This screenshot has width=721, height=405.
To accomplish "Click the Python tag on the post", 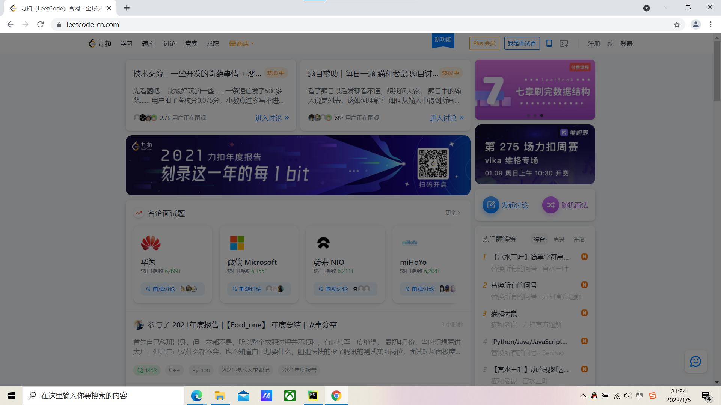I will (x=201, y=370).
